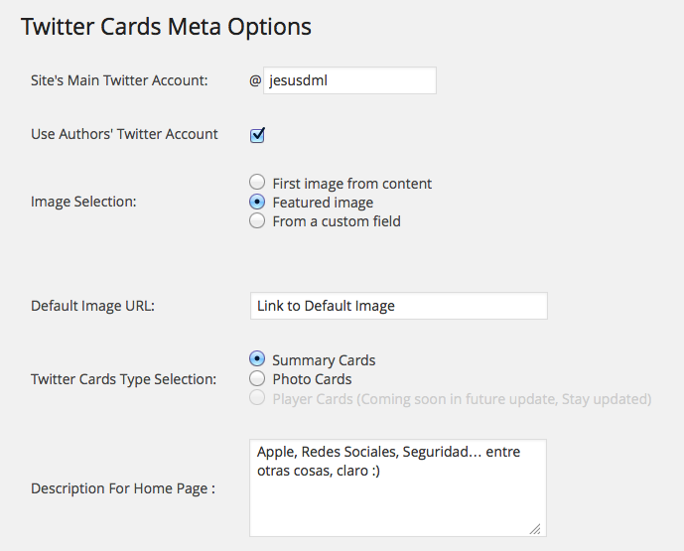
Task: Select the From a custom field option
Action: (257, 221)
